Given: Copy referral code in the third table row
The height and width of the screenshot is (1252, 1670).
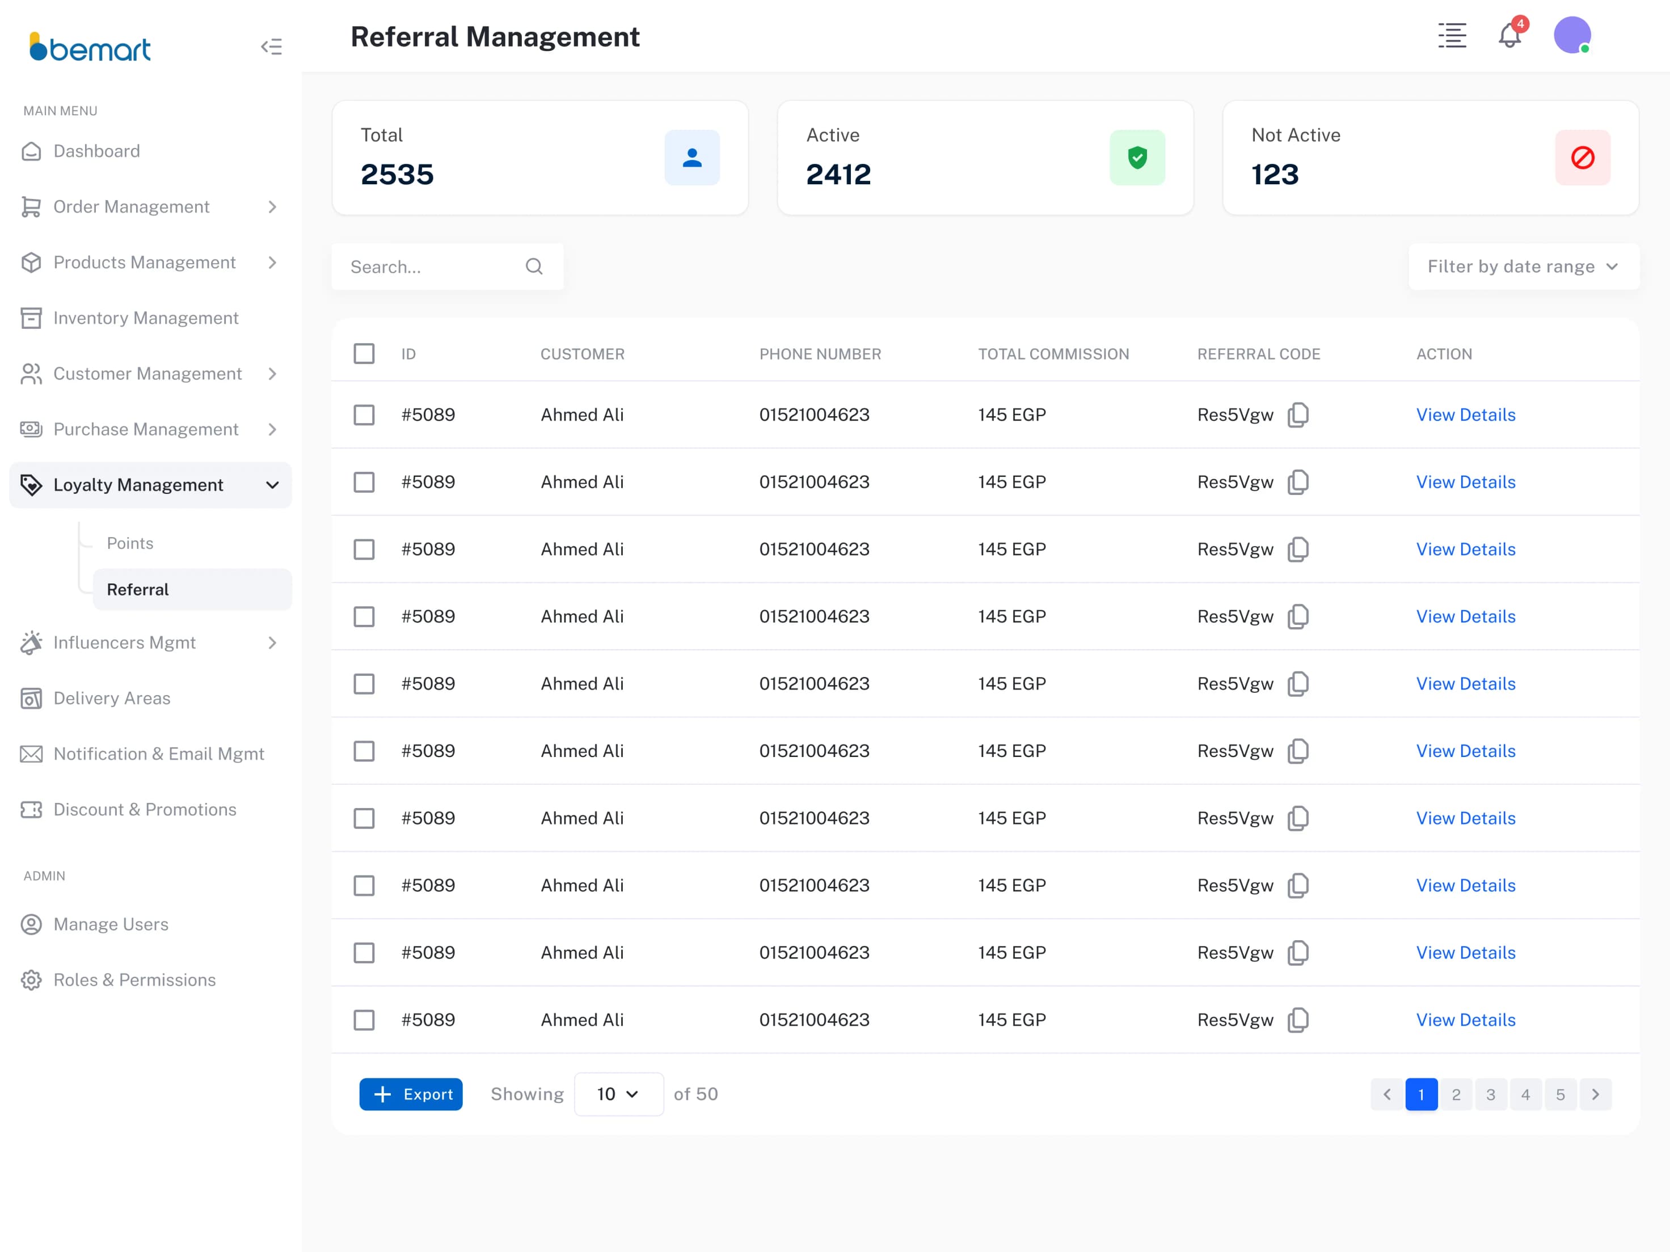Looking at the screenshot, I should 1298,549.
